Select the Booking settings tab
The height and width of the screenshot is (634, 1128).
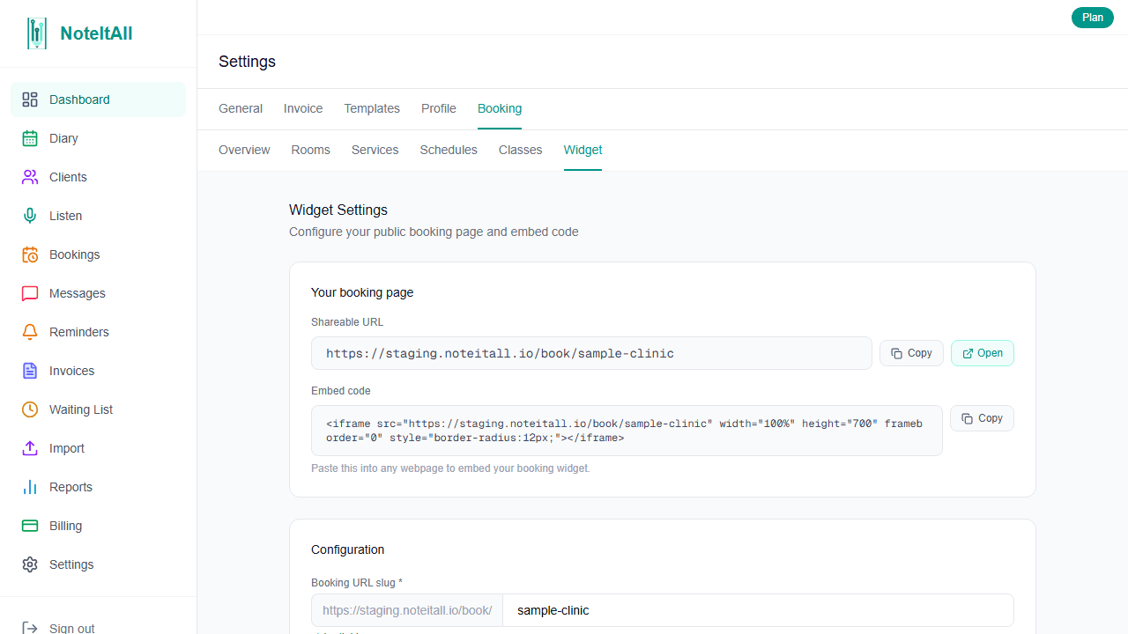500,108
